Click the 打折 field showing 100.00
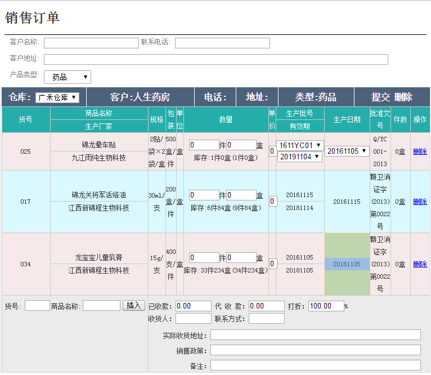The image size is (431, 375). click(x=326, y=306)
